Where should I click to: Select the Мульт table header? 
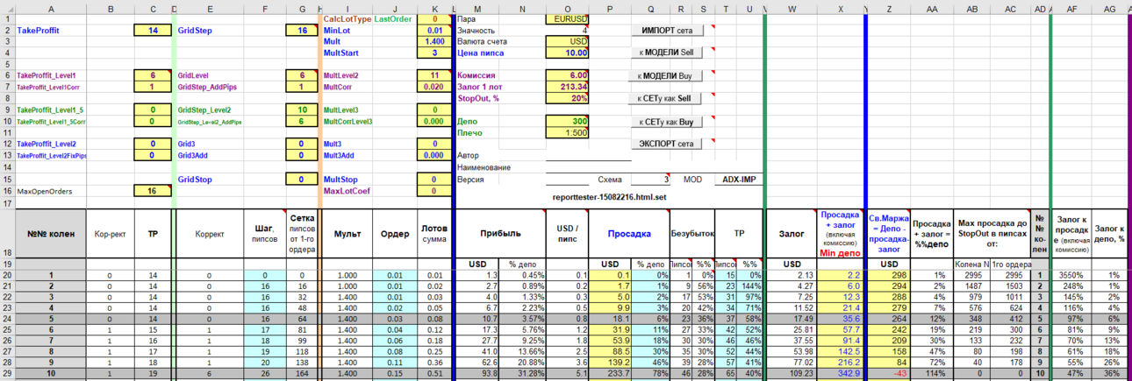(x=347, y=234)
